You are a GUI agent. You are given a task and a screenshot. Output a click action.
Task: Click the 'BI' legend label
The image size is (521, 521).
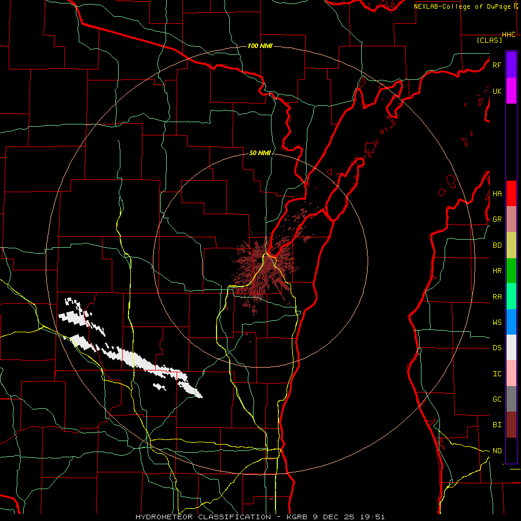pos(497,425)
